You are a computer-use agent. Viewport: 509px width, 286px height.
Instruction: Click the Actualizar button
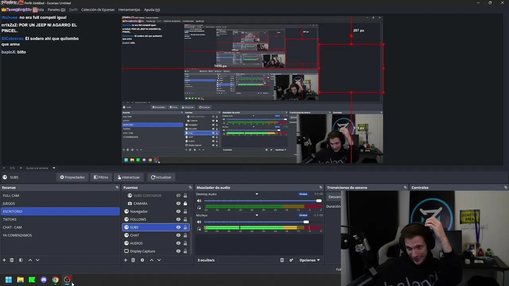tap(161, 177)
